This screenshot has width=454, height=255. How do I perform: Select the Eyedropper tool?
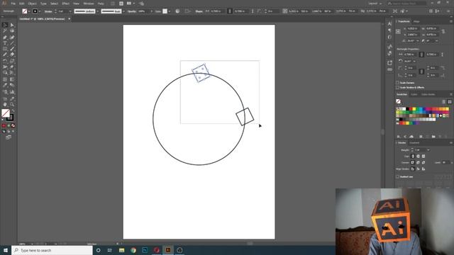tap(5, 85)
